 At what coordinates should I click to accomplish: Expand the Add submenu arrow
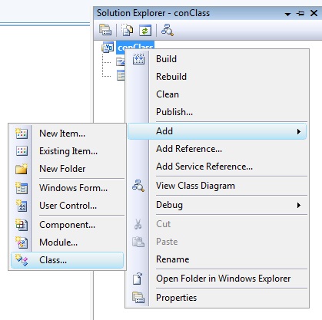click(x=299, y=131)
